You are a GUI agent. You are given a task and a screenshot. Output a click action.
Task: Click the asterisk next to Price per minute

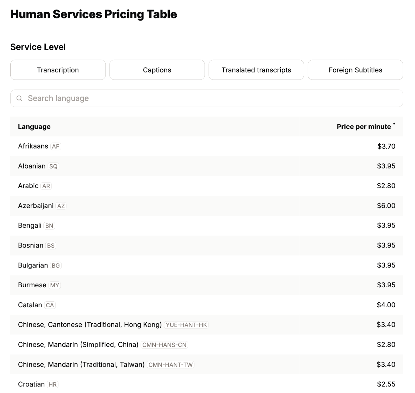[x=395, y=123]
